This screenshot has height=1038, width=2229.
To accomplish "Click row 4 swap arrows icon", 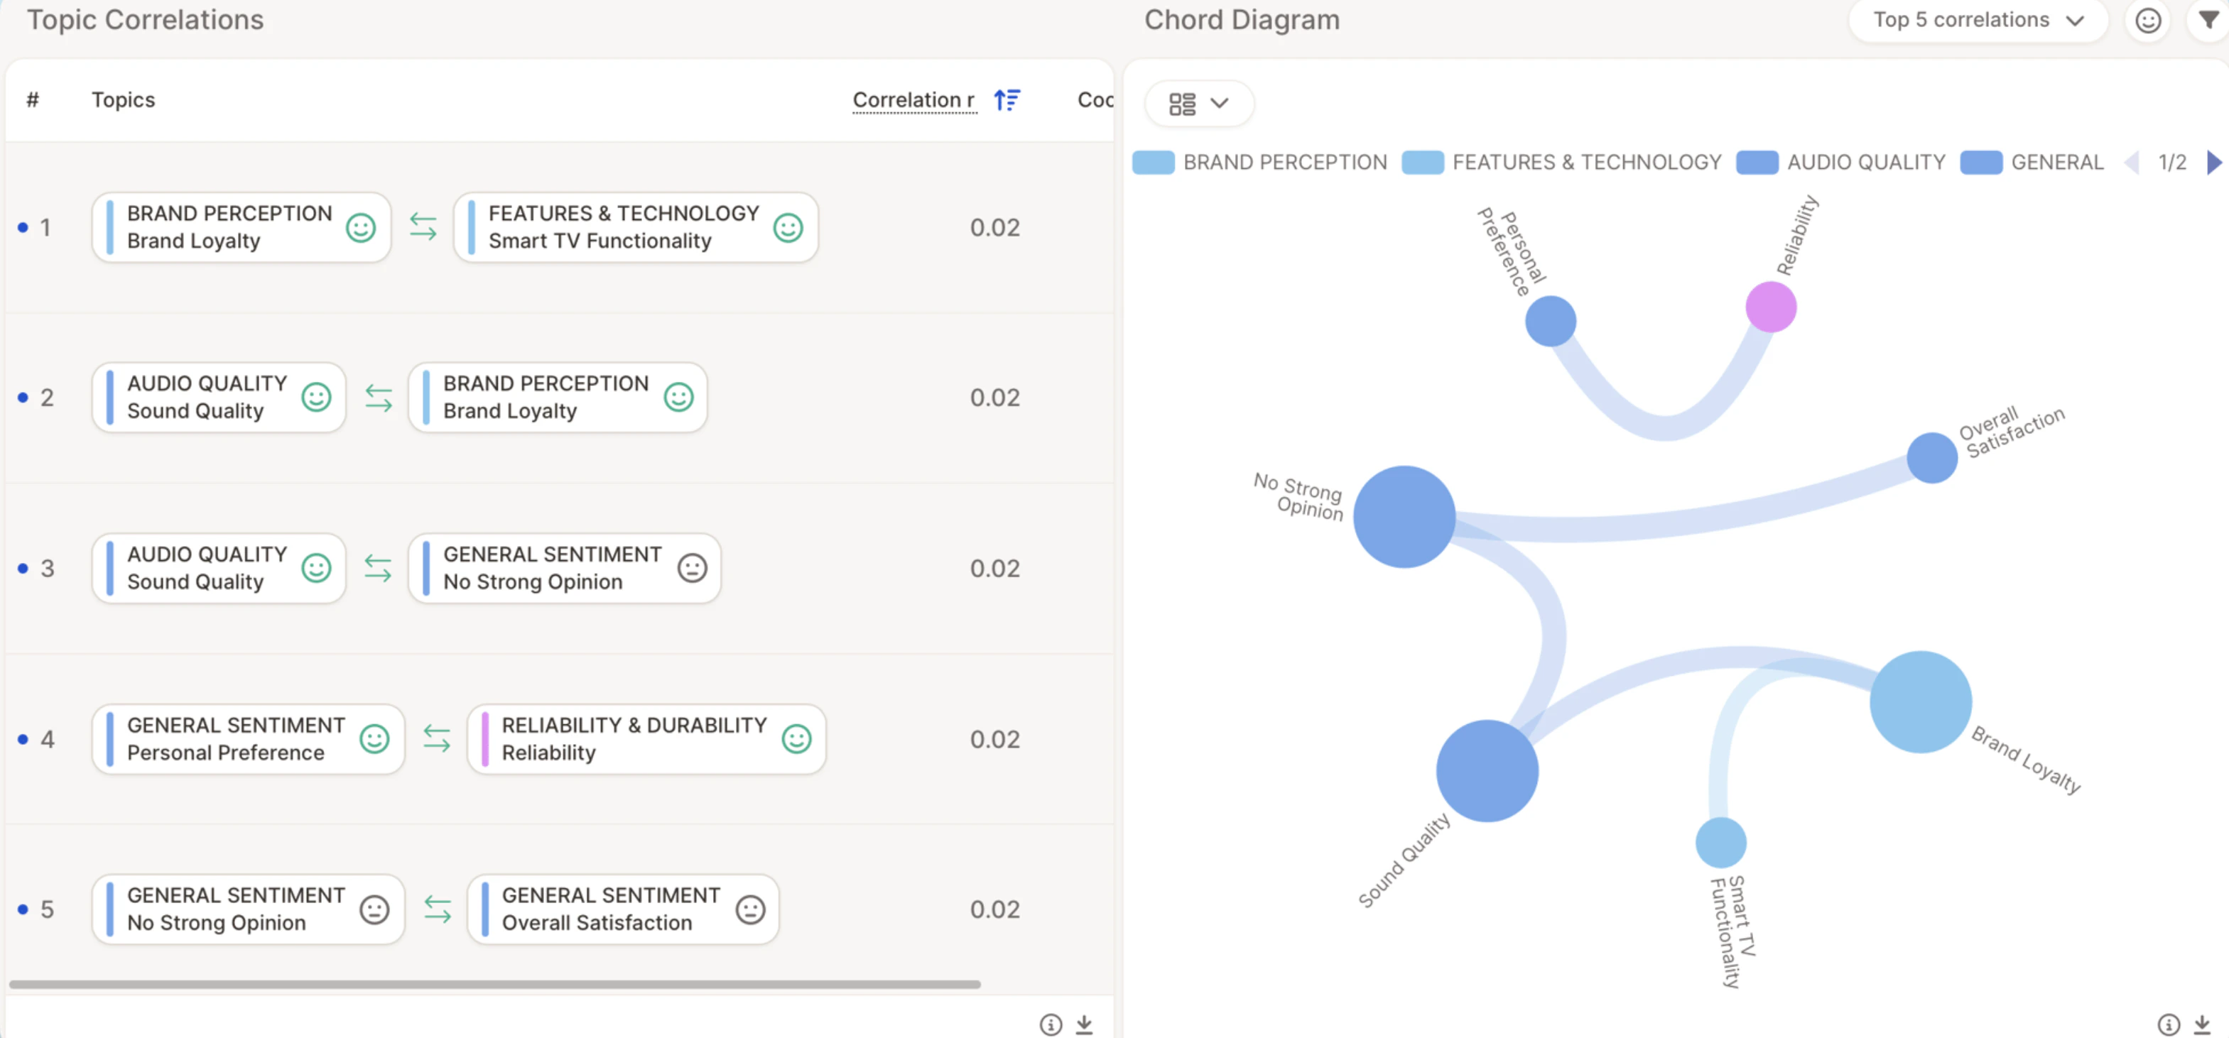I will tap(437, 740).
